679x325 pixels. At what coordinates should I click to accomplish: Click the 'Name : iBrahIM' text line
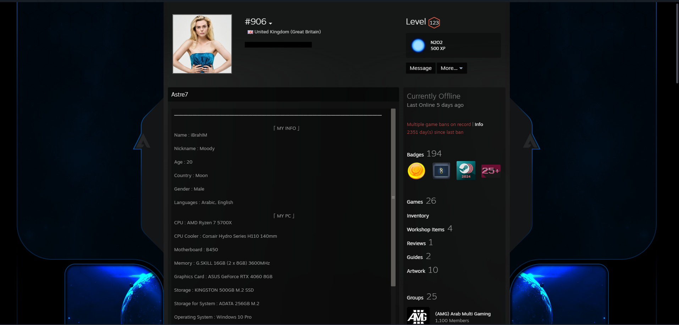pyautogui.click(x=191, y=135)
